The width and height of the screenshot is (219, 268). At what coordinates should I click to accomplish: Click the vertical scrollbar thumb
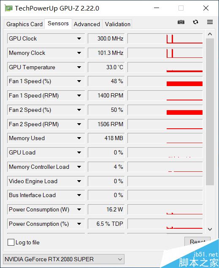point(210,112)
